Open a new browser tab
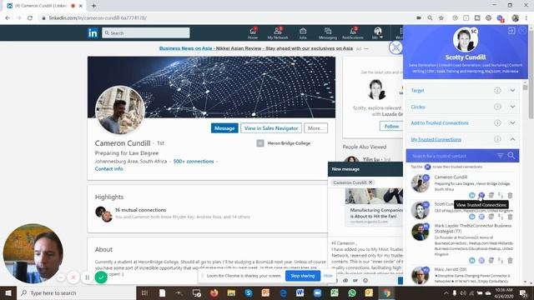The height and width of the screenshot is (300, 534). pos(93,6)
